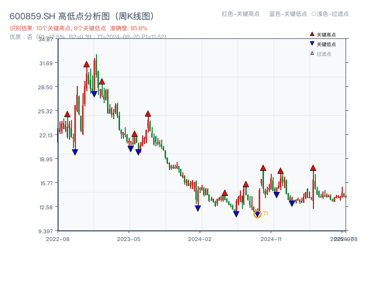
Task: Select the blue low marker near 2024-02
Action: coord(197,207)
